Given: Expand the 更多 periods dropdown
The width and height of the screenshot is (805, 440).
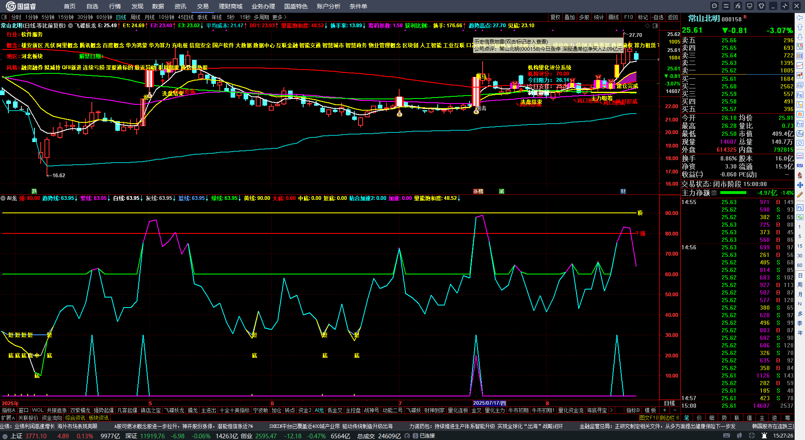Looking at the screenshot, I should 279,17.
